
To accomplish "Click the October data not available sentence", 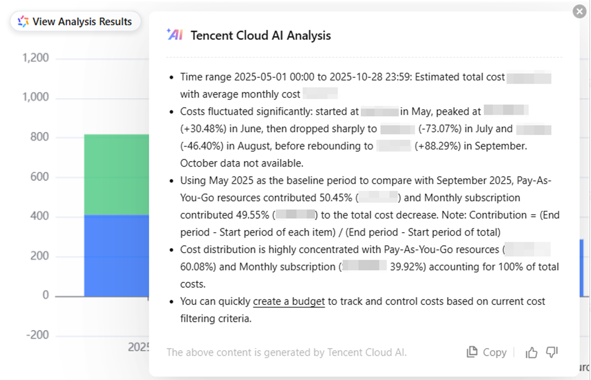I will point(242,163).
